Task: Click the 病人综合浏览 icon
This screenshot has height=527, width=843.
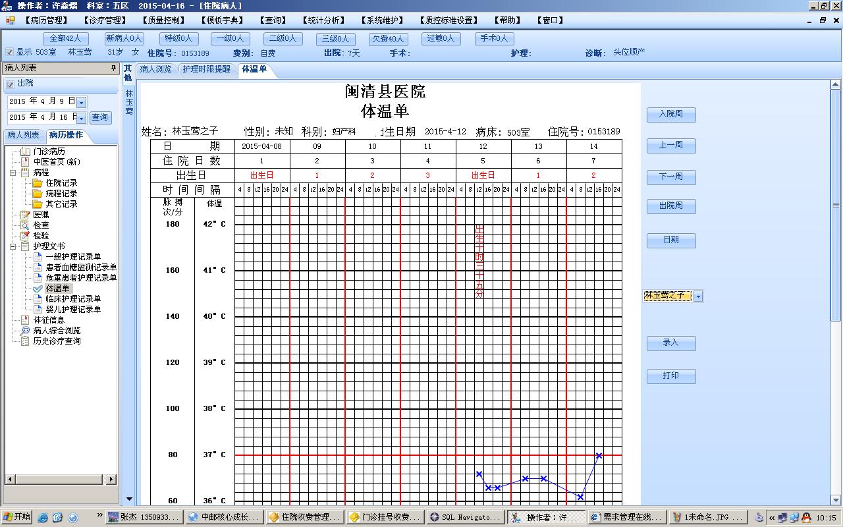Action: coord(26,331)
